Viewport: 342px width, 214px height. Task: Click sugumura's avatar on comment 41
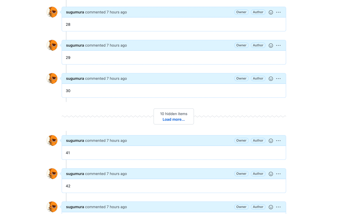tap(52, 140)
